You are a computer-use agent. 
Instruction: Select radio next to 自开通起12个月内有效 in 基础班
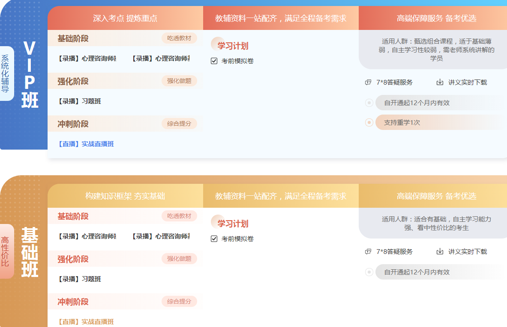[x=369, y=272]
